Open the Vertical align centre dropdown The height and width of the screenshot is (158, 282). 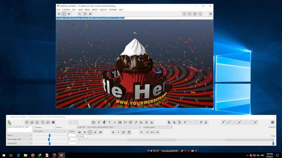tap(19, 139)
